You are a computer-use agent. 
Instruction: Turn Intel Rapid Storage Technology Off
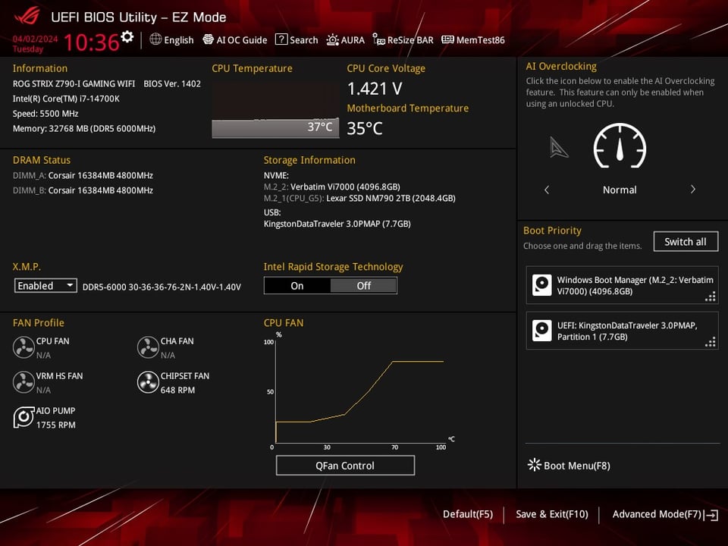[x=363, y=286]
